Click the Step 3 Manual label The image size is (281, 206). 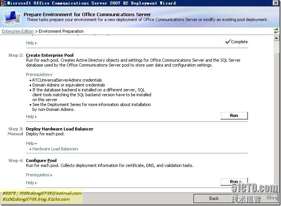16,132
